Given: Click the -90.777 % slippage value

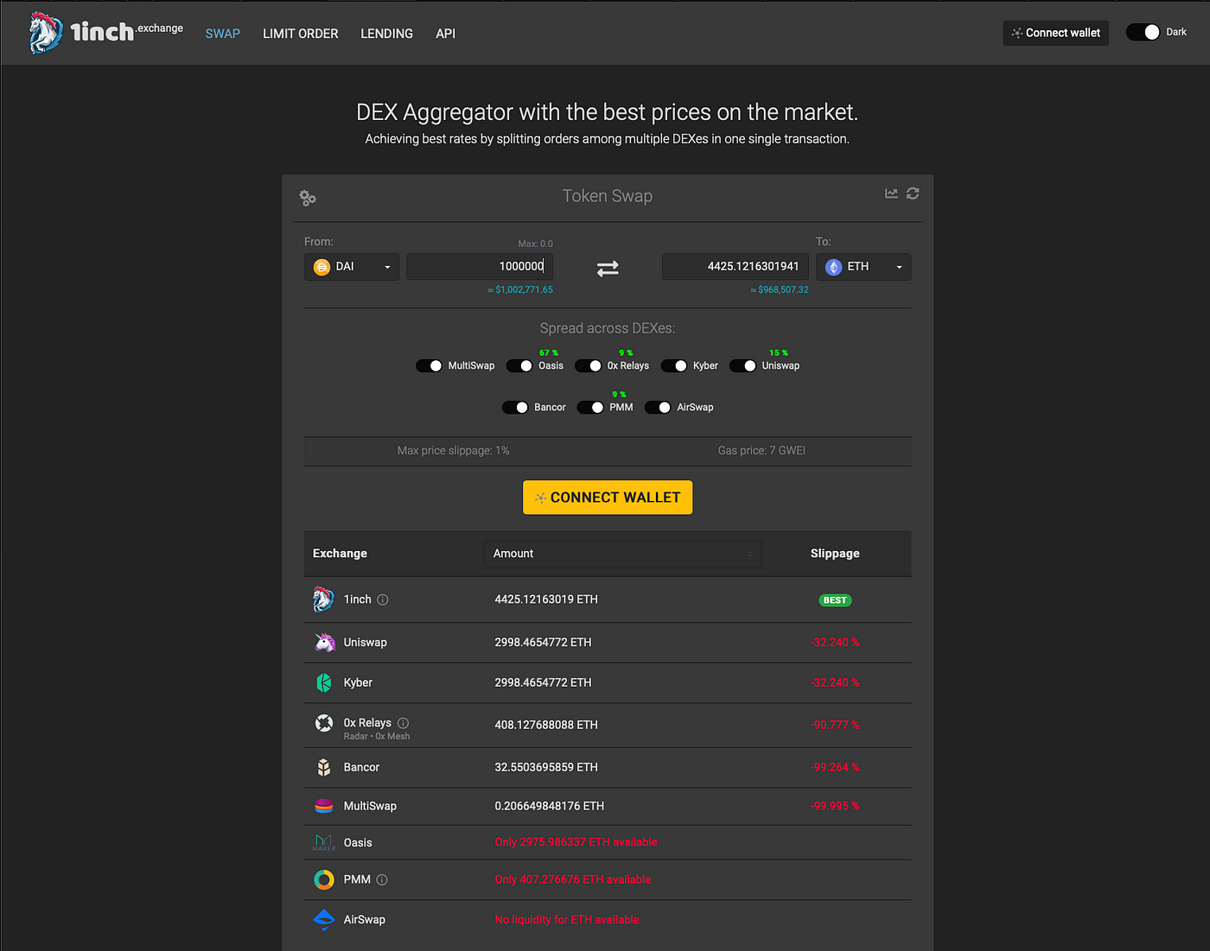Looking at the screenshot, I should [835, 725].
